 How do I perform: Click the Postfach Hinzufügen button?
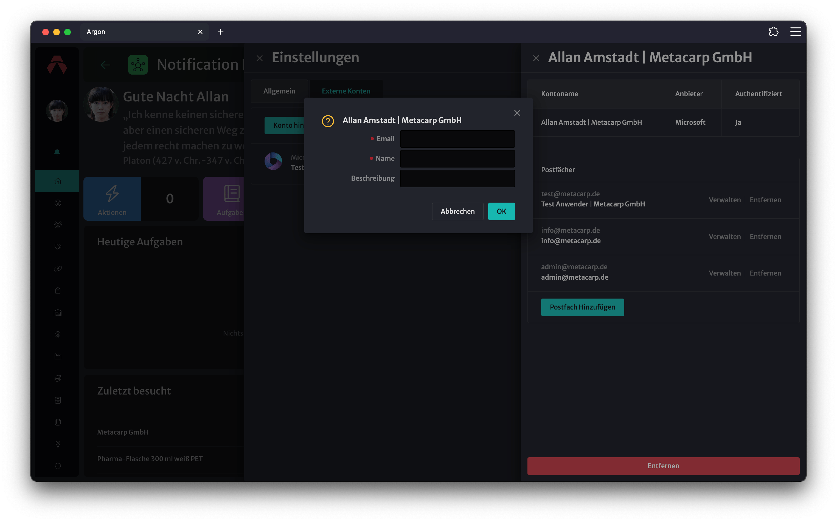(x=582, y=307)
